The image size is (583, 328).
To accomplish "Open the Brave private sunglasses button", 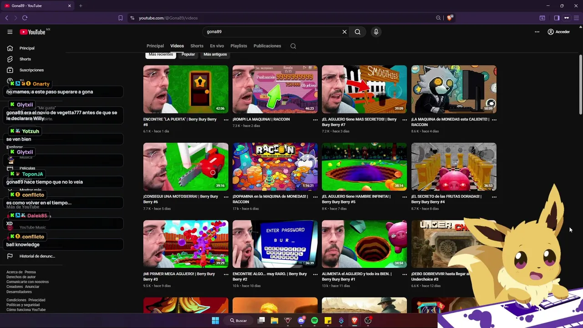I will [x=567, y=18].
